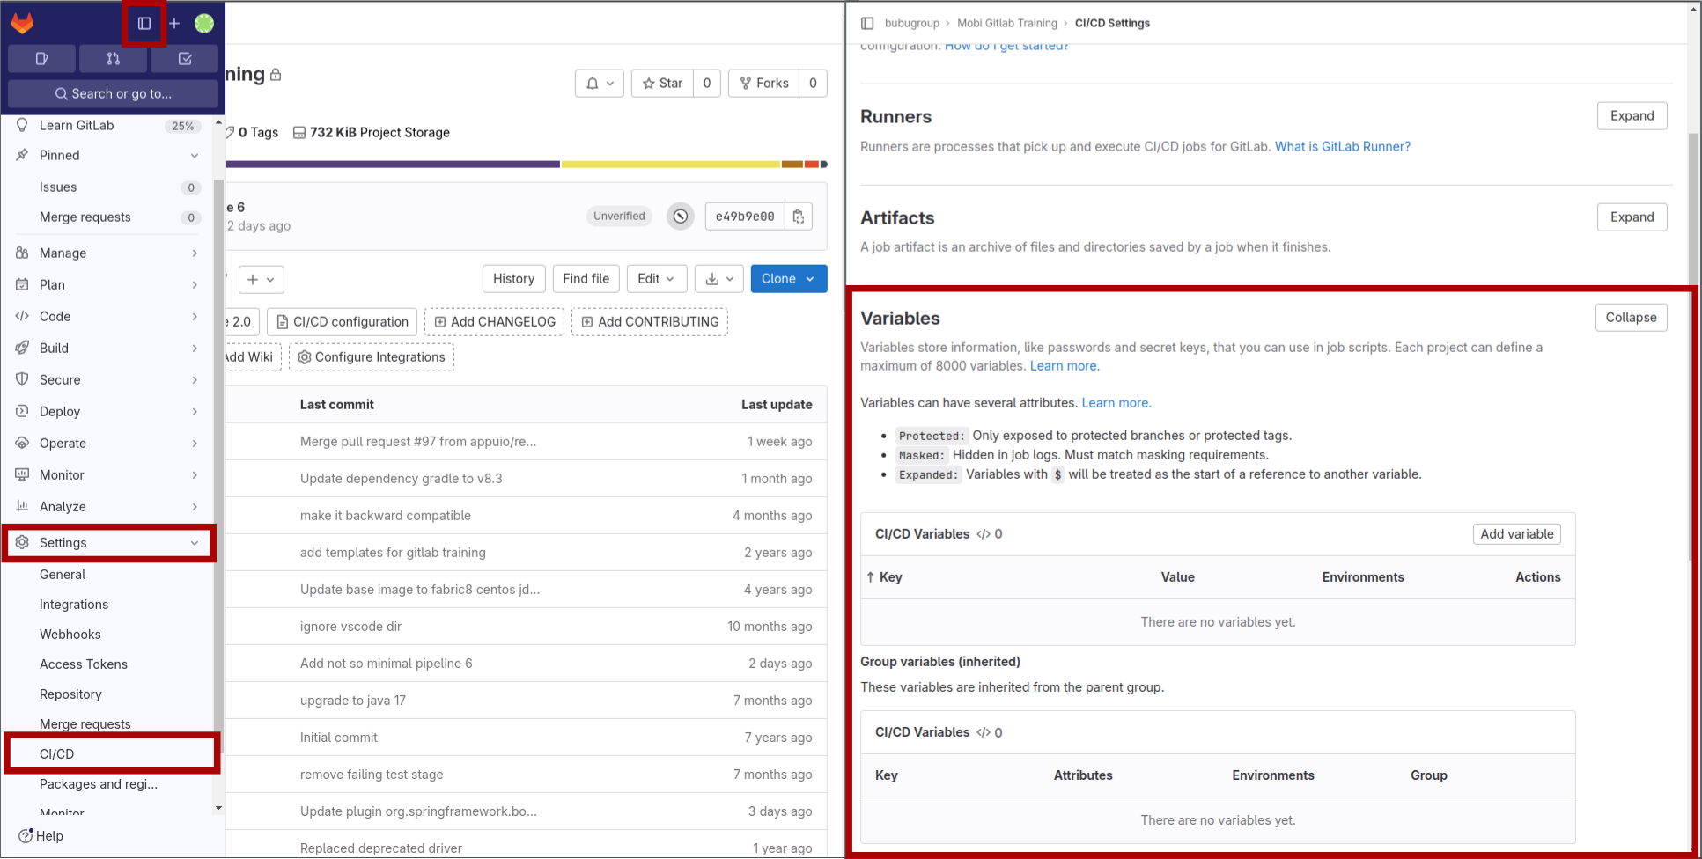Copy the commit SHA e49b9e00 with copy icon
Image resolution: width=1702 pixels, height=859 pixels.
798,216
